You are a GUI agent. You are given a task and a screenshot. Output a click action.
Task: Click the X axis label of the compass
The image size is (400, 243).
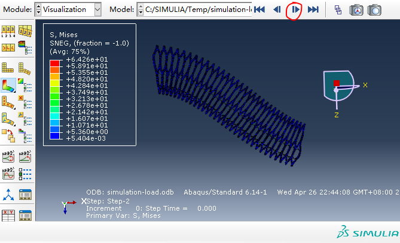click(365, 85)
